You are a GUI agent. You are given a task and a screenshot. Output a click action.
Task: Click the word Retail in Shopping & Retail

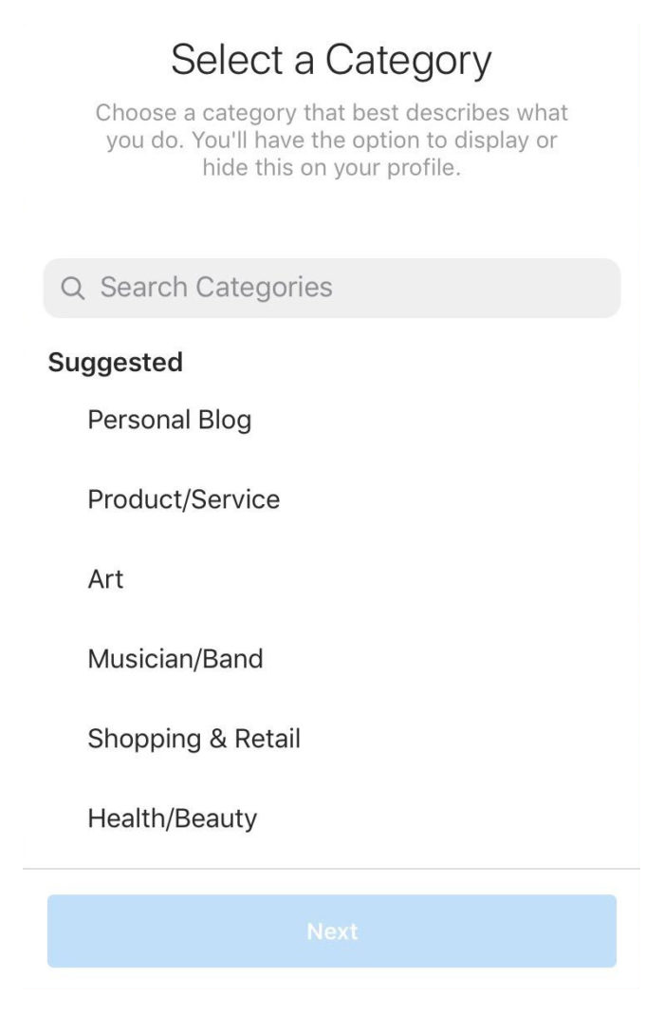pos(267,739)
